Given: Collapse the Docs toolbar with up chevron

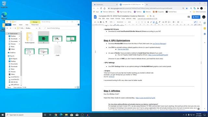Looking at the screenshot, I should point(200,22).
